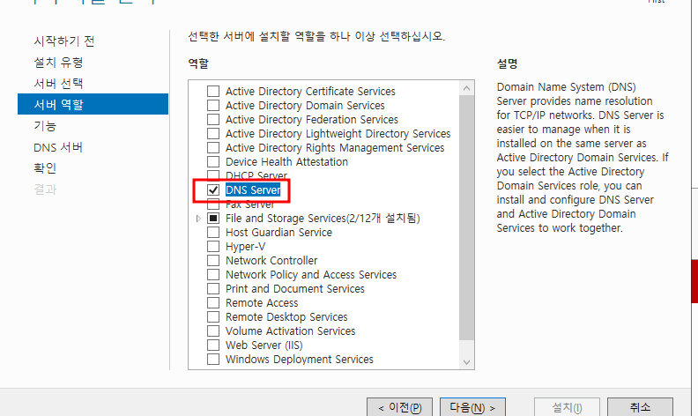The width and height of the screenshot is (698, 416).
Task: Click roles list scroll up arrow
Action: coord(466,88)
